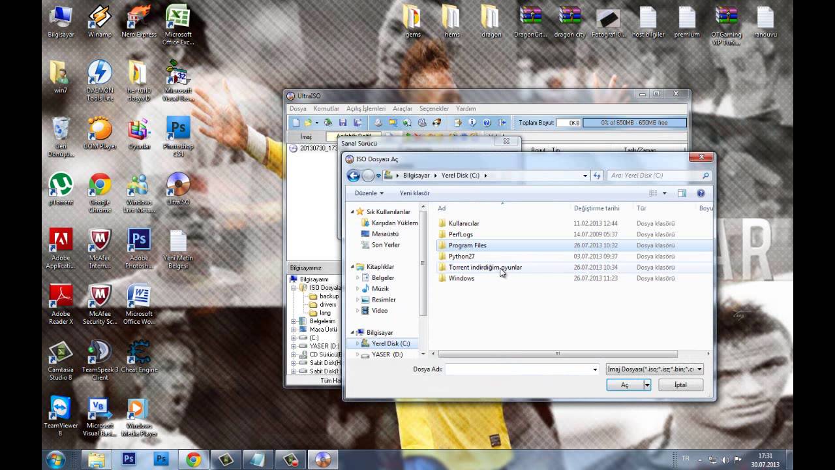Sort by the Değiştirme tarihi column header

[597, 208]
